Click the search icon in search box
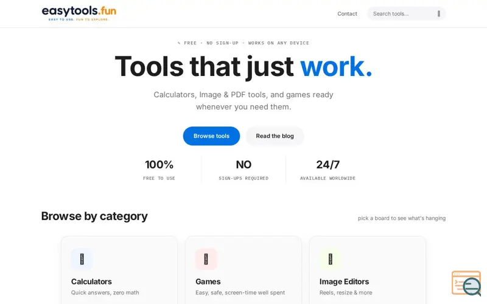The height and width of the screenshot is (304, 487). [x=438, y=13]
